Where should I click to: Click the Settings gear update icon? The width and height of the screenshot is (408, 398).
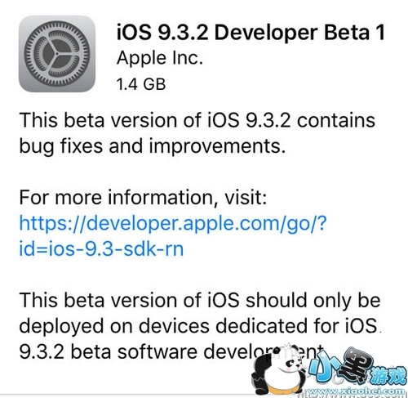click(x=57, y=54)
